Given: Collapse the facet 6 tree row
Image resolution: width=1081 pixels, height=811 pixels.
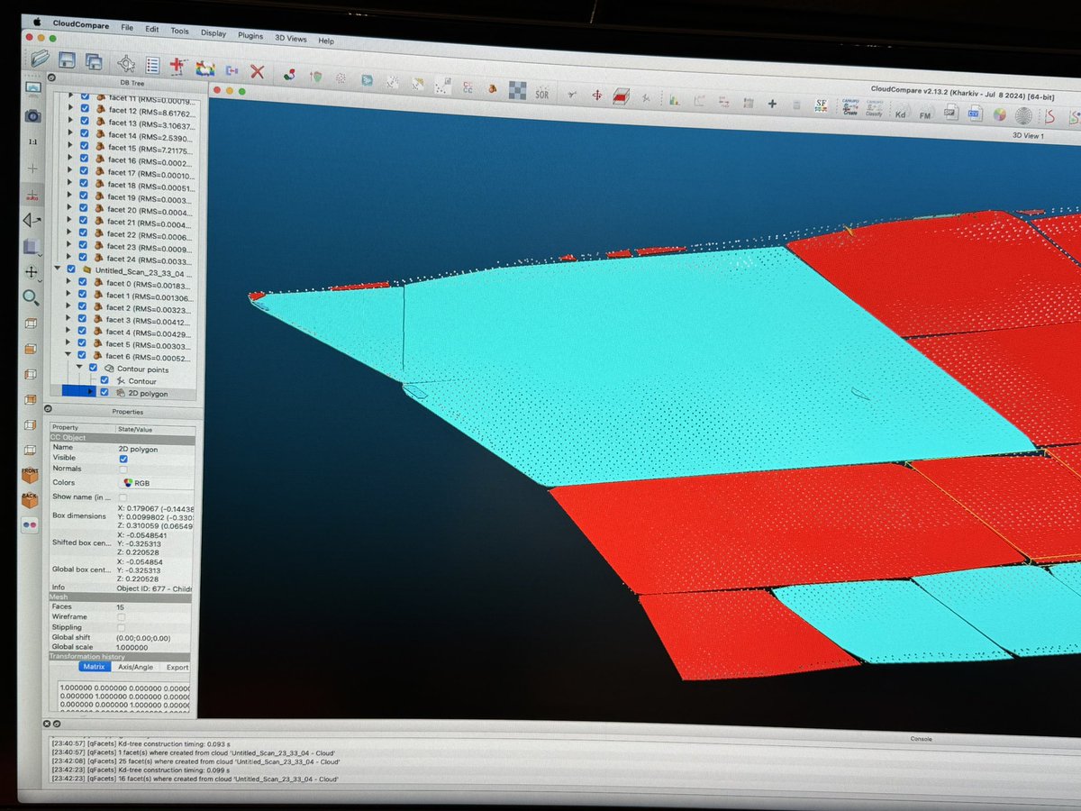Looking at the screenshot, I should 68,356.
